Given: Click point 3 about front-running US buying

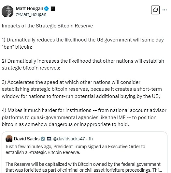Looking at the screenshot, I should [x=82, y=89].
